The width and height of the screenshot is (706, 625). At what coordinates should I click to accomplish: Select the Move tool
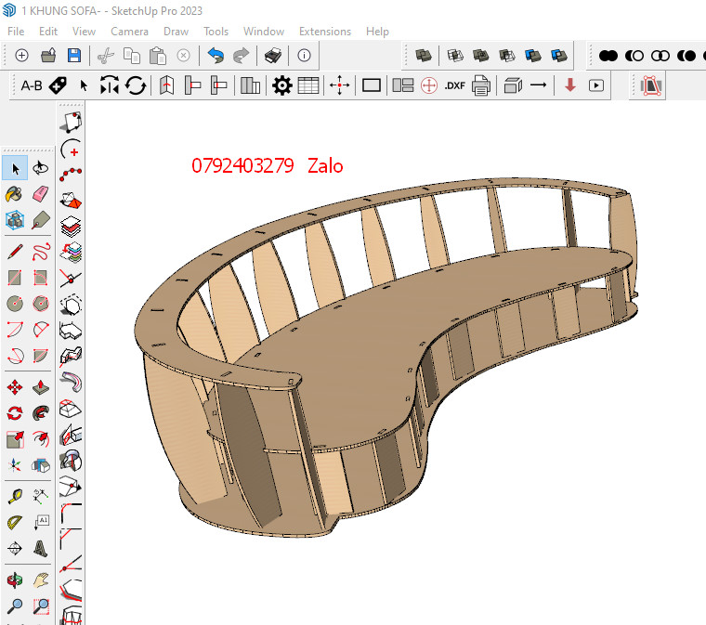tap(14, 386)
